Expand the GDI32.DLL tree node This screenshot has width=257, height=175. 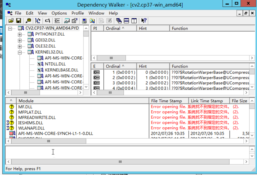(x=20, y=41)
